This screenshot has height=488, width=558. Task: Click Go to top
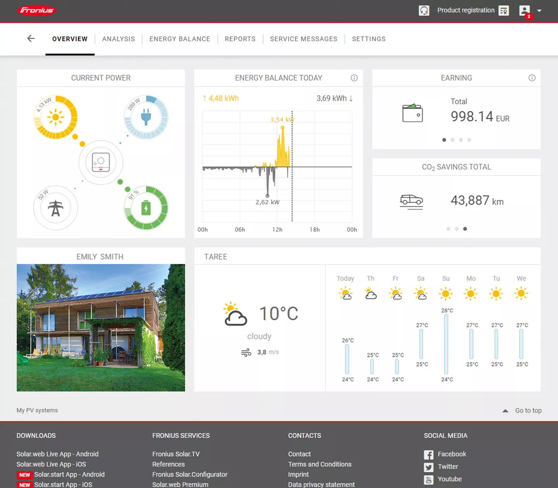coord(528,410)
